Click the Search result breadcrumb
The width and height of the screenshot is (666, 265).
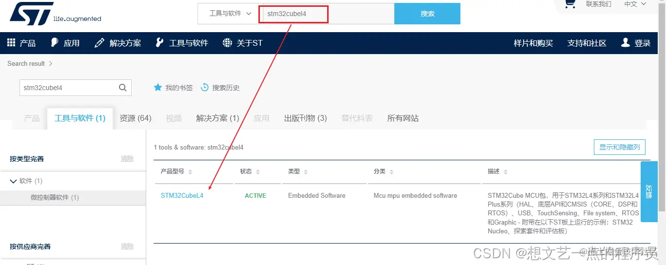[x=26, y=64]
